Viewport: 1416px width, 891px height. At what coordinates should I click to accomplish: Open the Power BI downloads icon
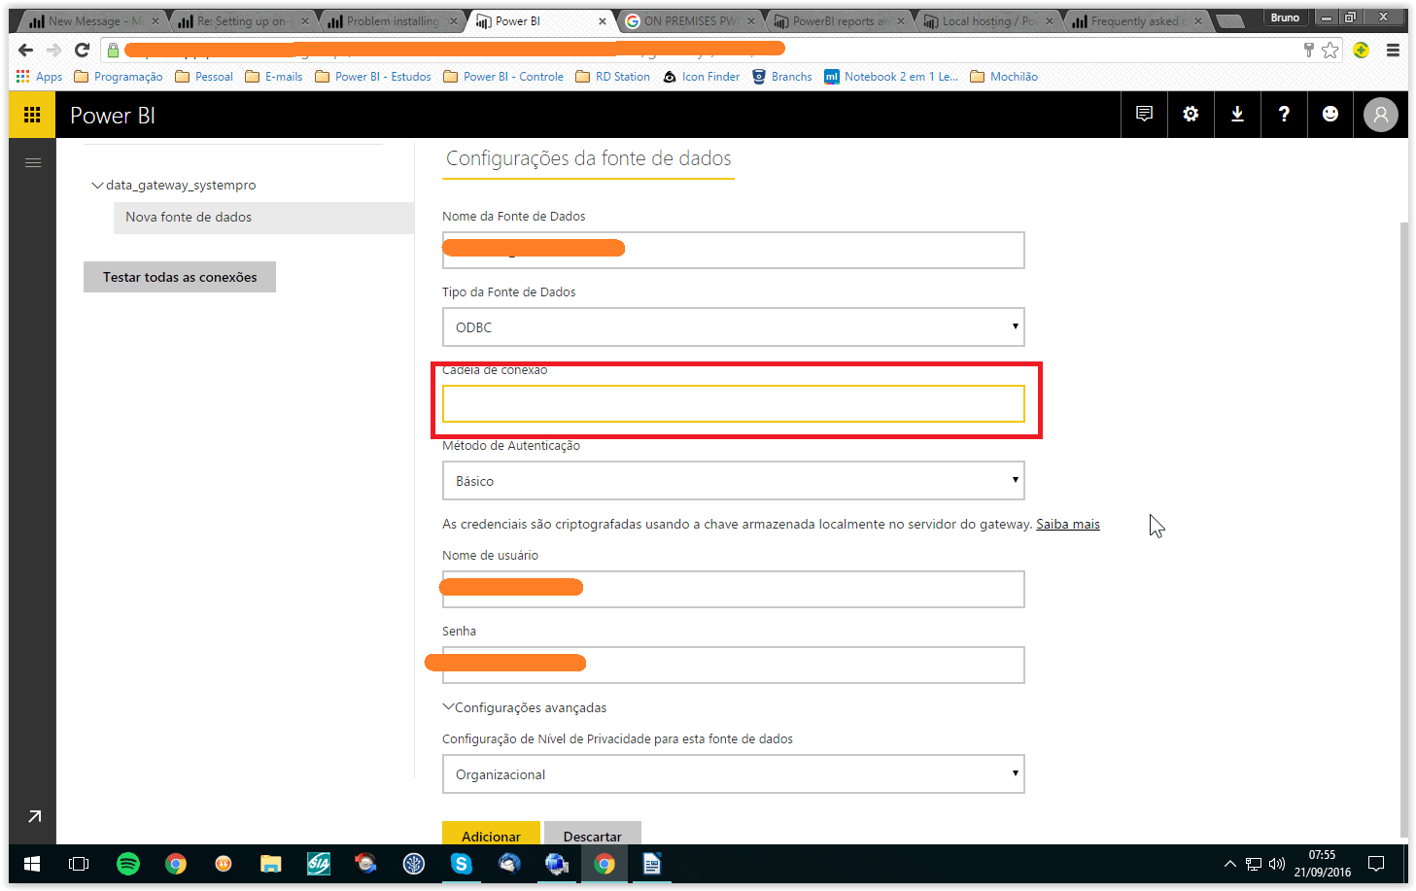[1236, 114]
